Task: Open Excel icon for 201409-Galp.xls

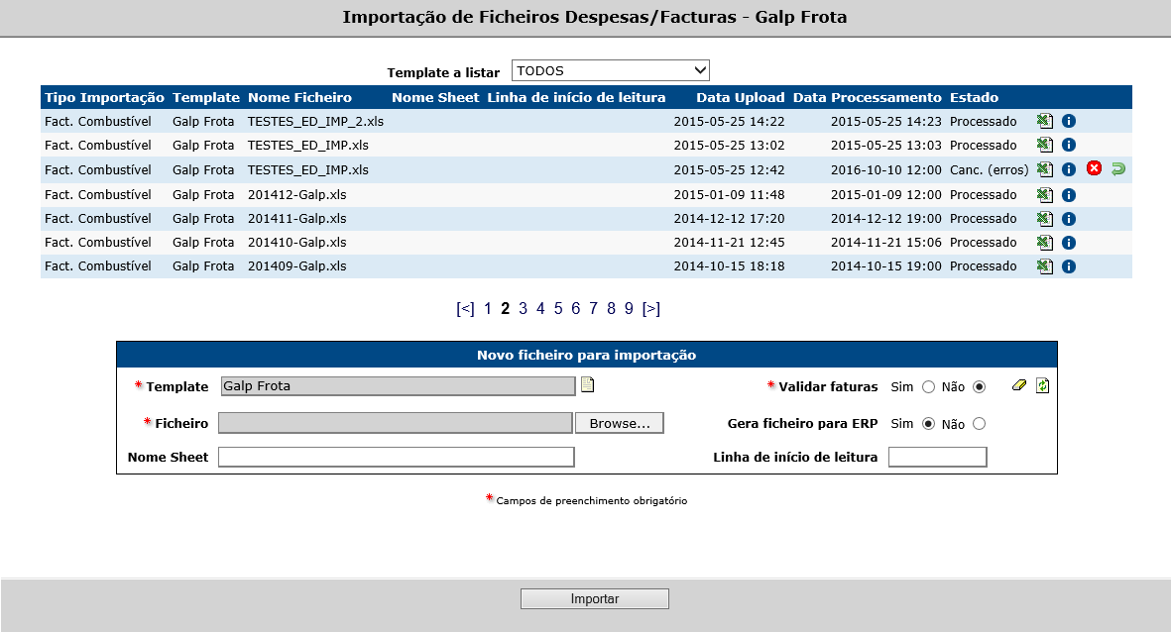Action: point(1045,266)
